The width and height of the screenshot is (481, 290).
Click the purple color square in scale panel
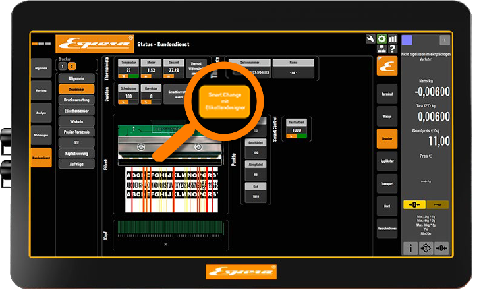point(407,40)
